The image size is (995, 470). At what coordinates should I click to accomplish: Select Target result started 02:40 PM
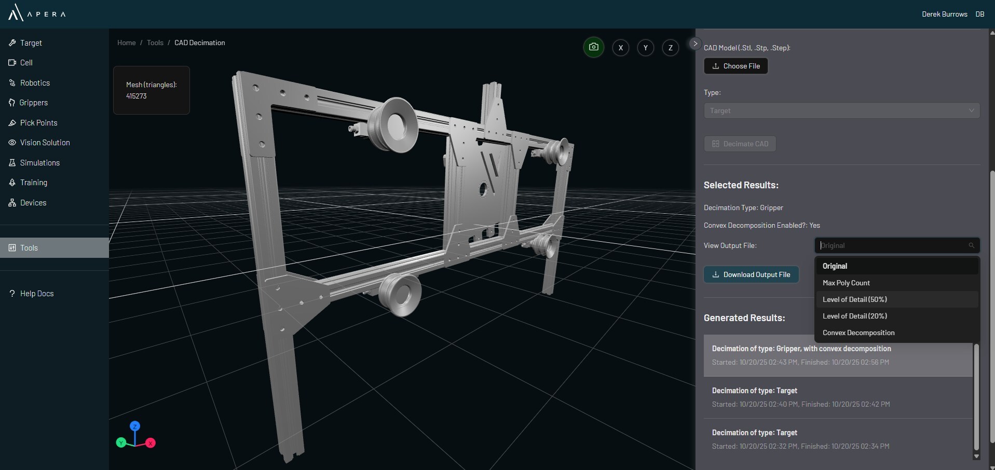point(838,397)
